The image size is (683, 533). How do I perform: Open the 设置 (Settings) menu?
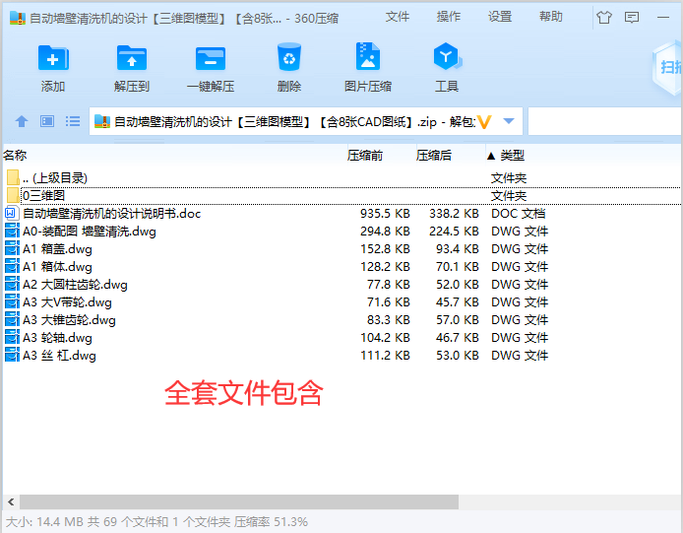500,17
